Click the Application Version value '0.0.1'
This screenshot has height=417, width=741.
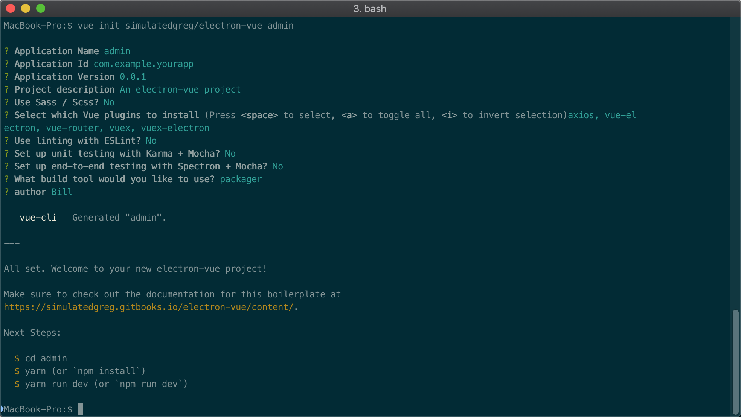[x=133, y=77]
